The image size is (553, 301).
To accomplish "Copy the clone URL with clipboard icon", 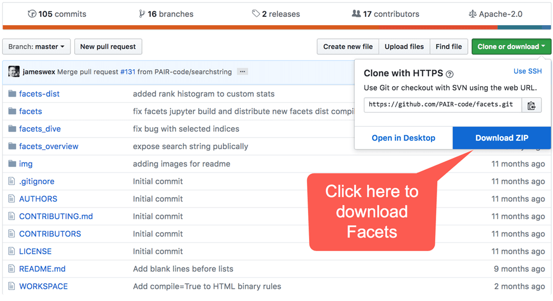I will click(531, 105).
